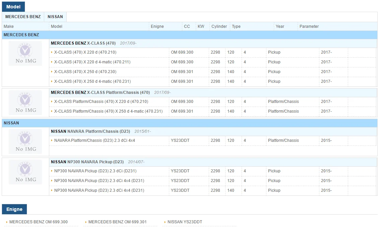Click arrow bullet before NISSAN YS23DDT

click(165, 222)
